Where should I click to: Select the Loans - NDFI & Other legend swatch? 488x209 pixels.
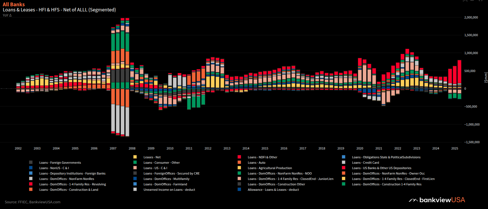pos(239,157)
